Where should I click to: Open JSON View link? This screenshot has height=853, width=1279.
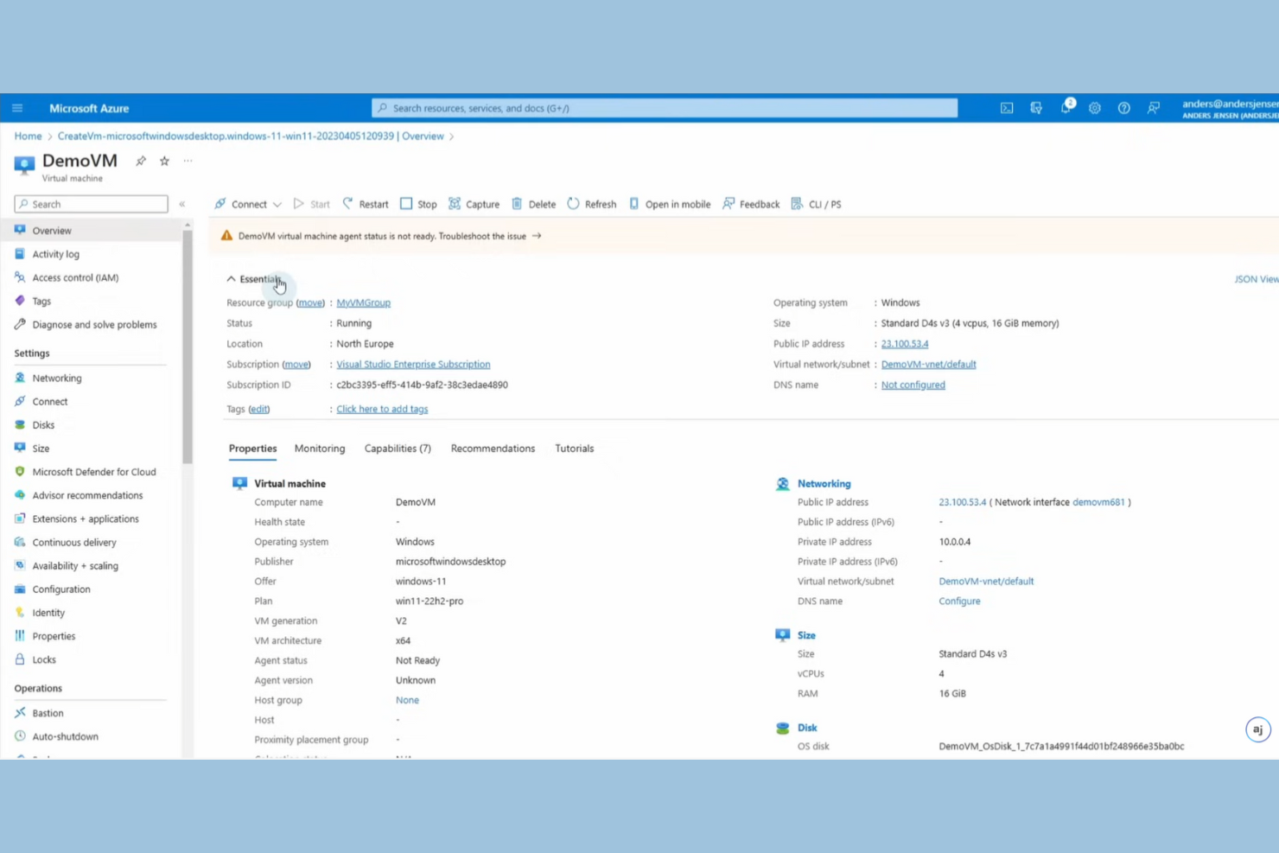[x=1257, y=279]
